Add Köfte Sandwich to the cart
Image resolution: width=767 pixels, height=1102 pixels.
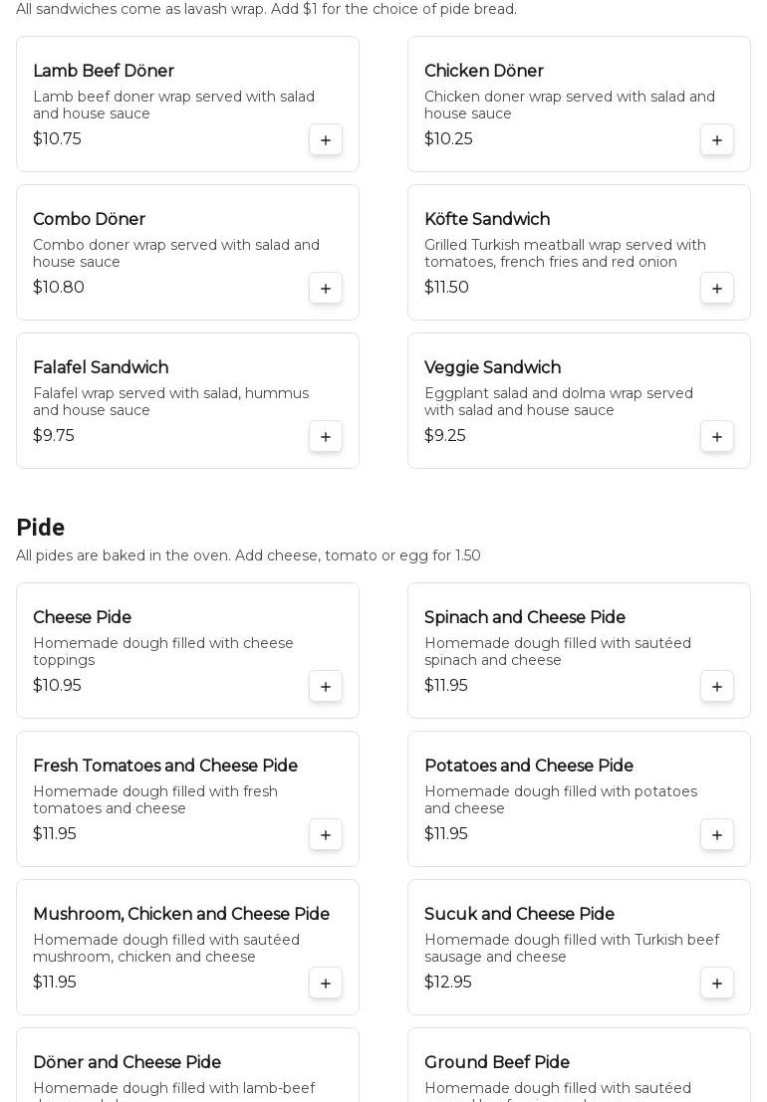click(717, 289)
